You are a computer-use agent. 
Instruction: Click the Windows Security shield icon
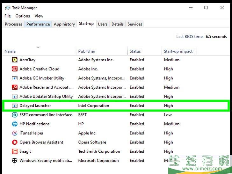[x=15, y=161]
